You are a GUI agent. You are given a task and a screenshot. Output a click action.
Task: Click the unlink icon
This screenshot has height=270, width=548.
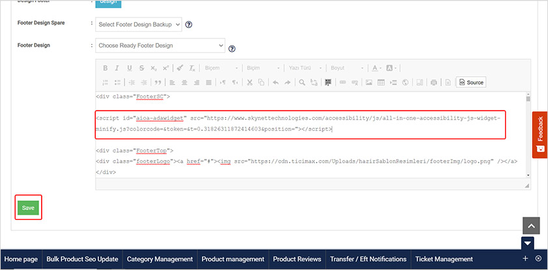coord(354,83)
